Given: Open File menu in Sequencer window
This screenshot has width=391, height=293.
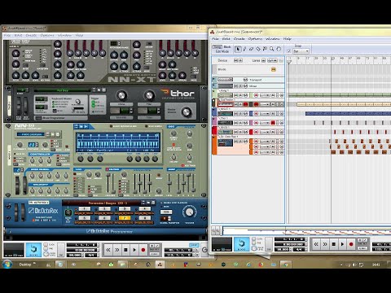Looking at the screenshot, I should point(215,39).
